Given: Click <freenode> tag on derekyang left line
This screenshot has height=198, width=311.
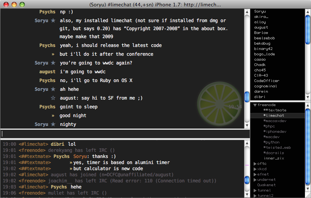Looking at the screenshot, I should (32, 150).
